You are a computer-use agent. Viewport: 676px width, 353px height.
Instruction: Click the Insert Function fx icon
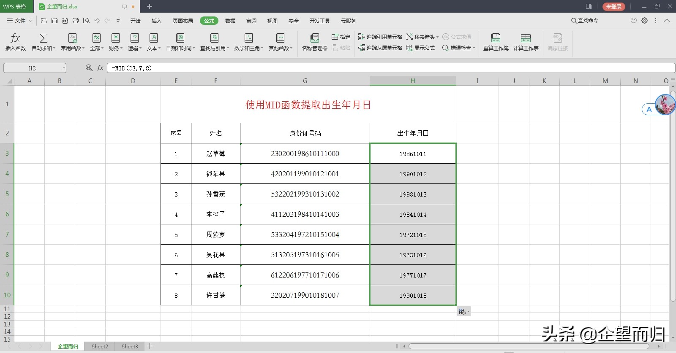[x=15, y=38]
